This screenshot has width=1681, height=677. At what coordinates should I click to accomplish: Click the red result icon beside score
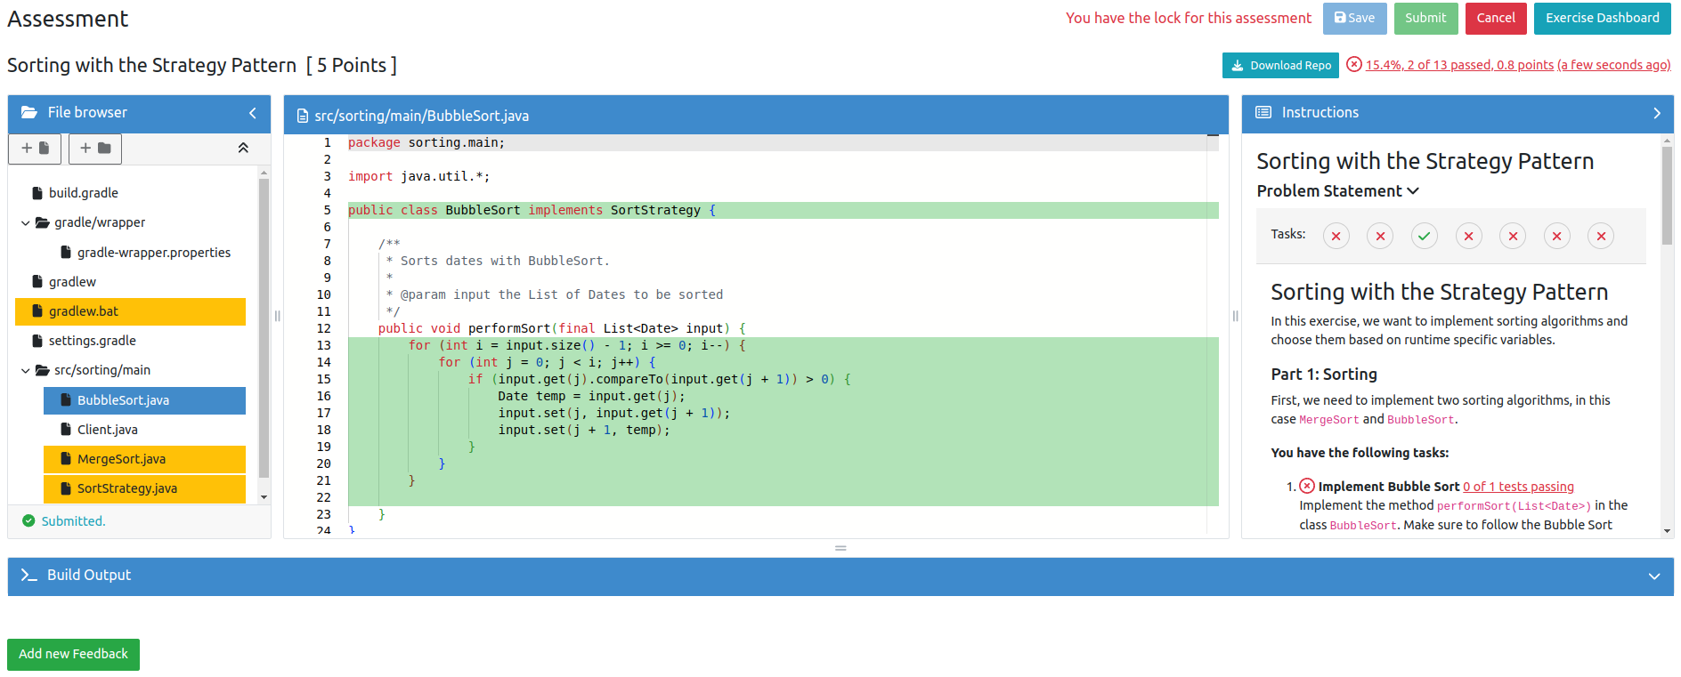pyautogui.click(x=1353, y=65)
